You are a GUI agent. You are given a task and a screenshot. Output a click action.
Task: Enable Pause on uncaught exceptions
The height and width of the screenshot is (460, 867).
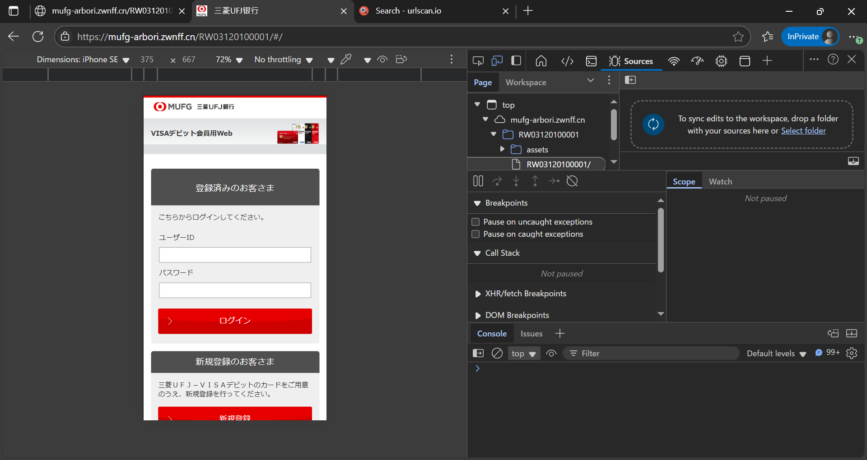(475, 222)
